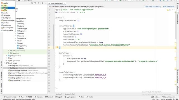Hide the Project panel with minus icon
This screenshot has width=179, height=100.
46,3
